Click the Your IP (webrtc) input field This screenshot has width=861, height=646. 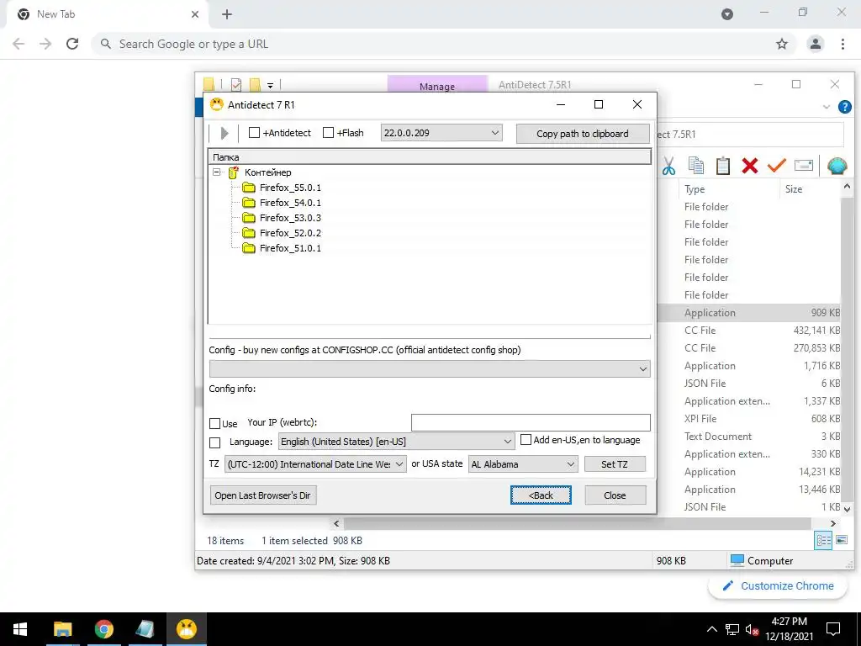(531, 422)
